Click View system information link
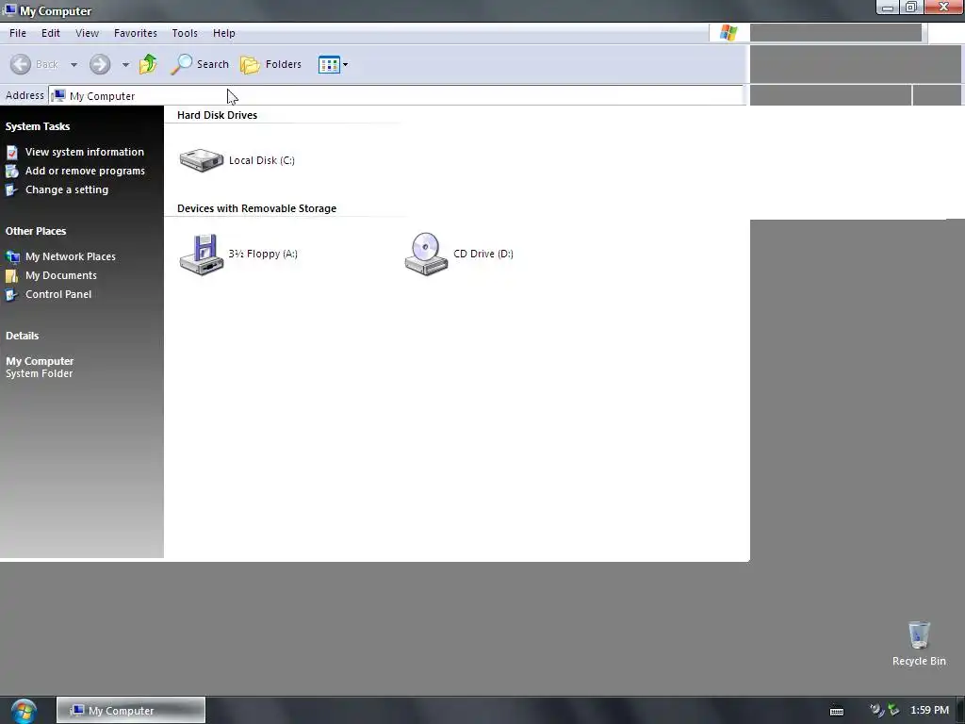 click(x=84, y=152)
